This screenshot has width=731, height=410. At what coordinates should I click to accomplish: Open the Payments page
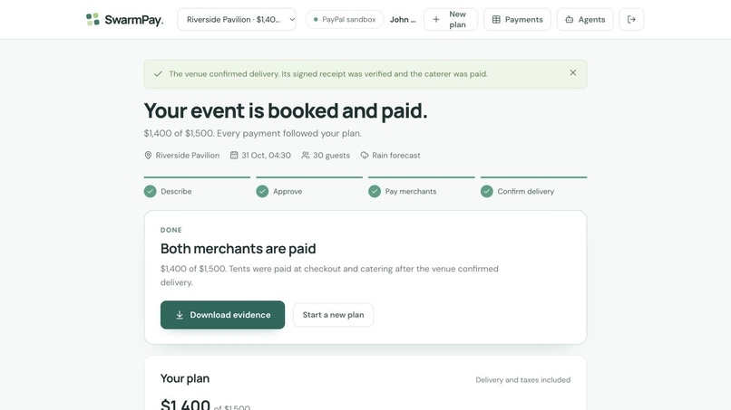(x=517, y=20)
